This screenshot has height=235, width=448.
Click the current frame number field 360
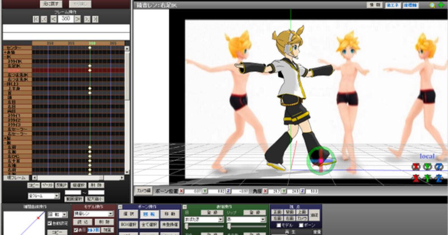(x=66, y=19)
